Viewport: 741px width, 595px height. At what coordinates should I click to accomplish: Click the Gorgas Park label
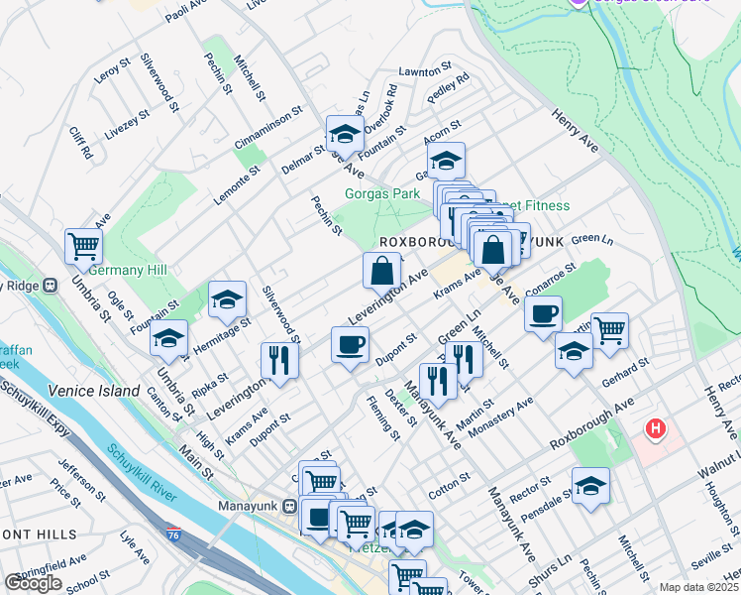point(382,194)
